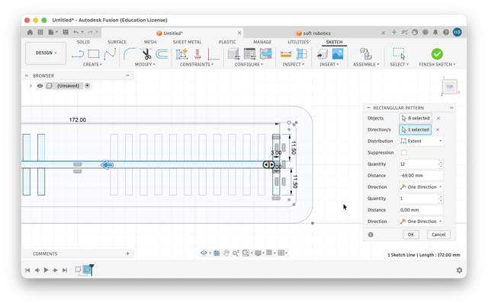The height and width of the screenshot is (306, 488).
Task: Click the TOP face of ViewCube
Action: 450,87
